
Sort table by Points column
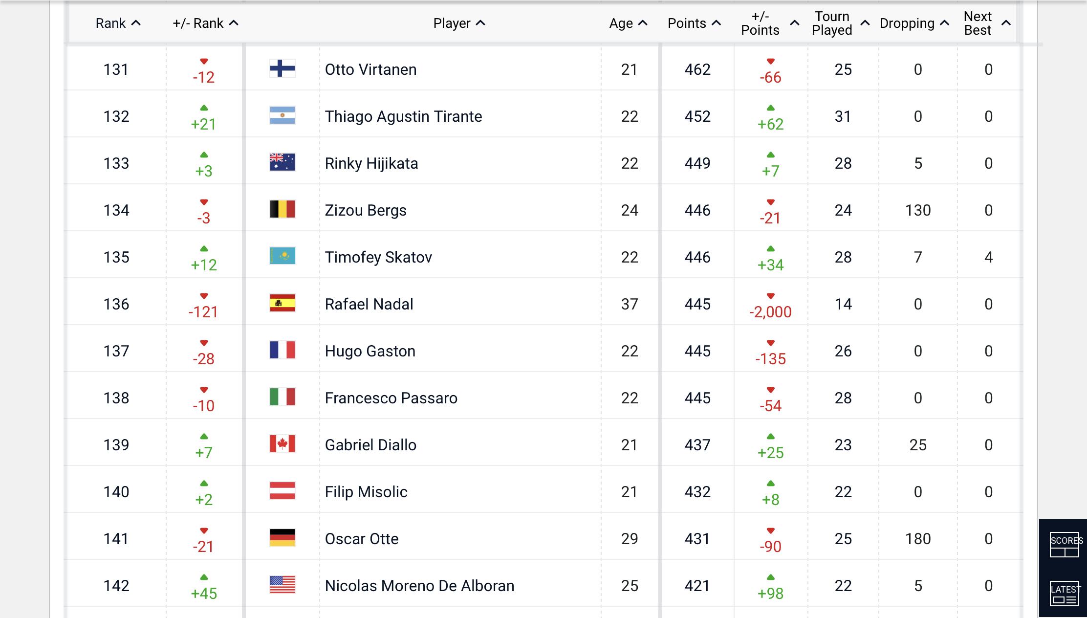click(x=694, y=23)
